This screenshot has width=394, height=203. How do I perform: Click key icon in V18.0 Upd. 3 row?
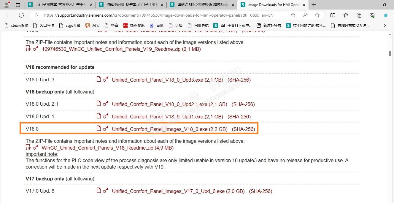tap(106, 79)
